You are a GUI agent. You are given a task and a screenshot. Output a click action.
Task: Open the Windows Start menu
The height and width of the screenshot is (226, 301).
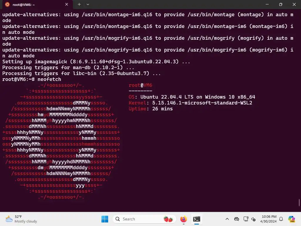tap(105, 219)
